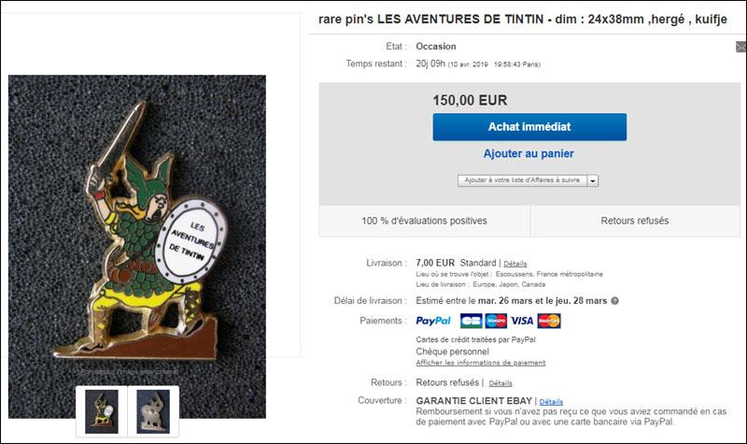Select second thumbnail showing pin back
This screenshot has height=444, width=747.
153,411
